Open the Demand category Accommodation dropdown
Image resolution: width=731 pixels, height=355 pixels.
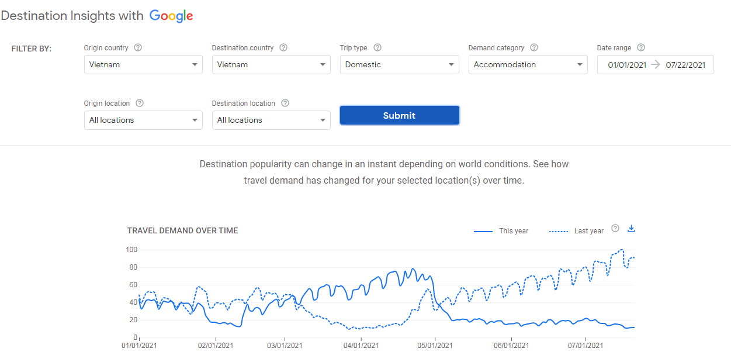click(528, 65)
